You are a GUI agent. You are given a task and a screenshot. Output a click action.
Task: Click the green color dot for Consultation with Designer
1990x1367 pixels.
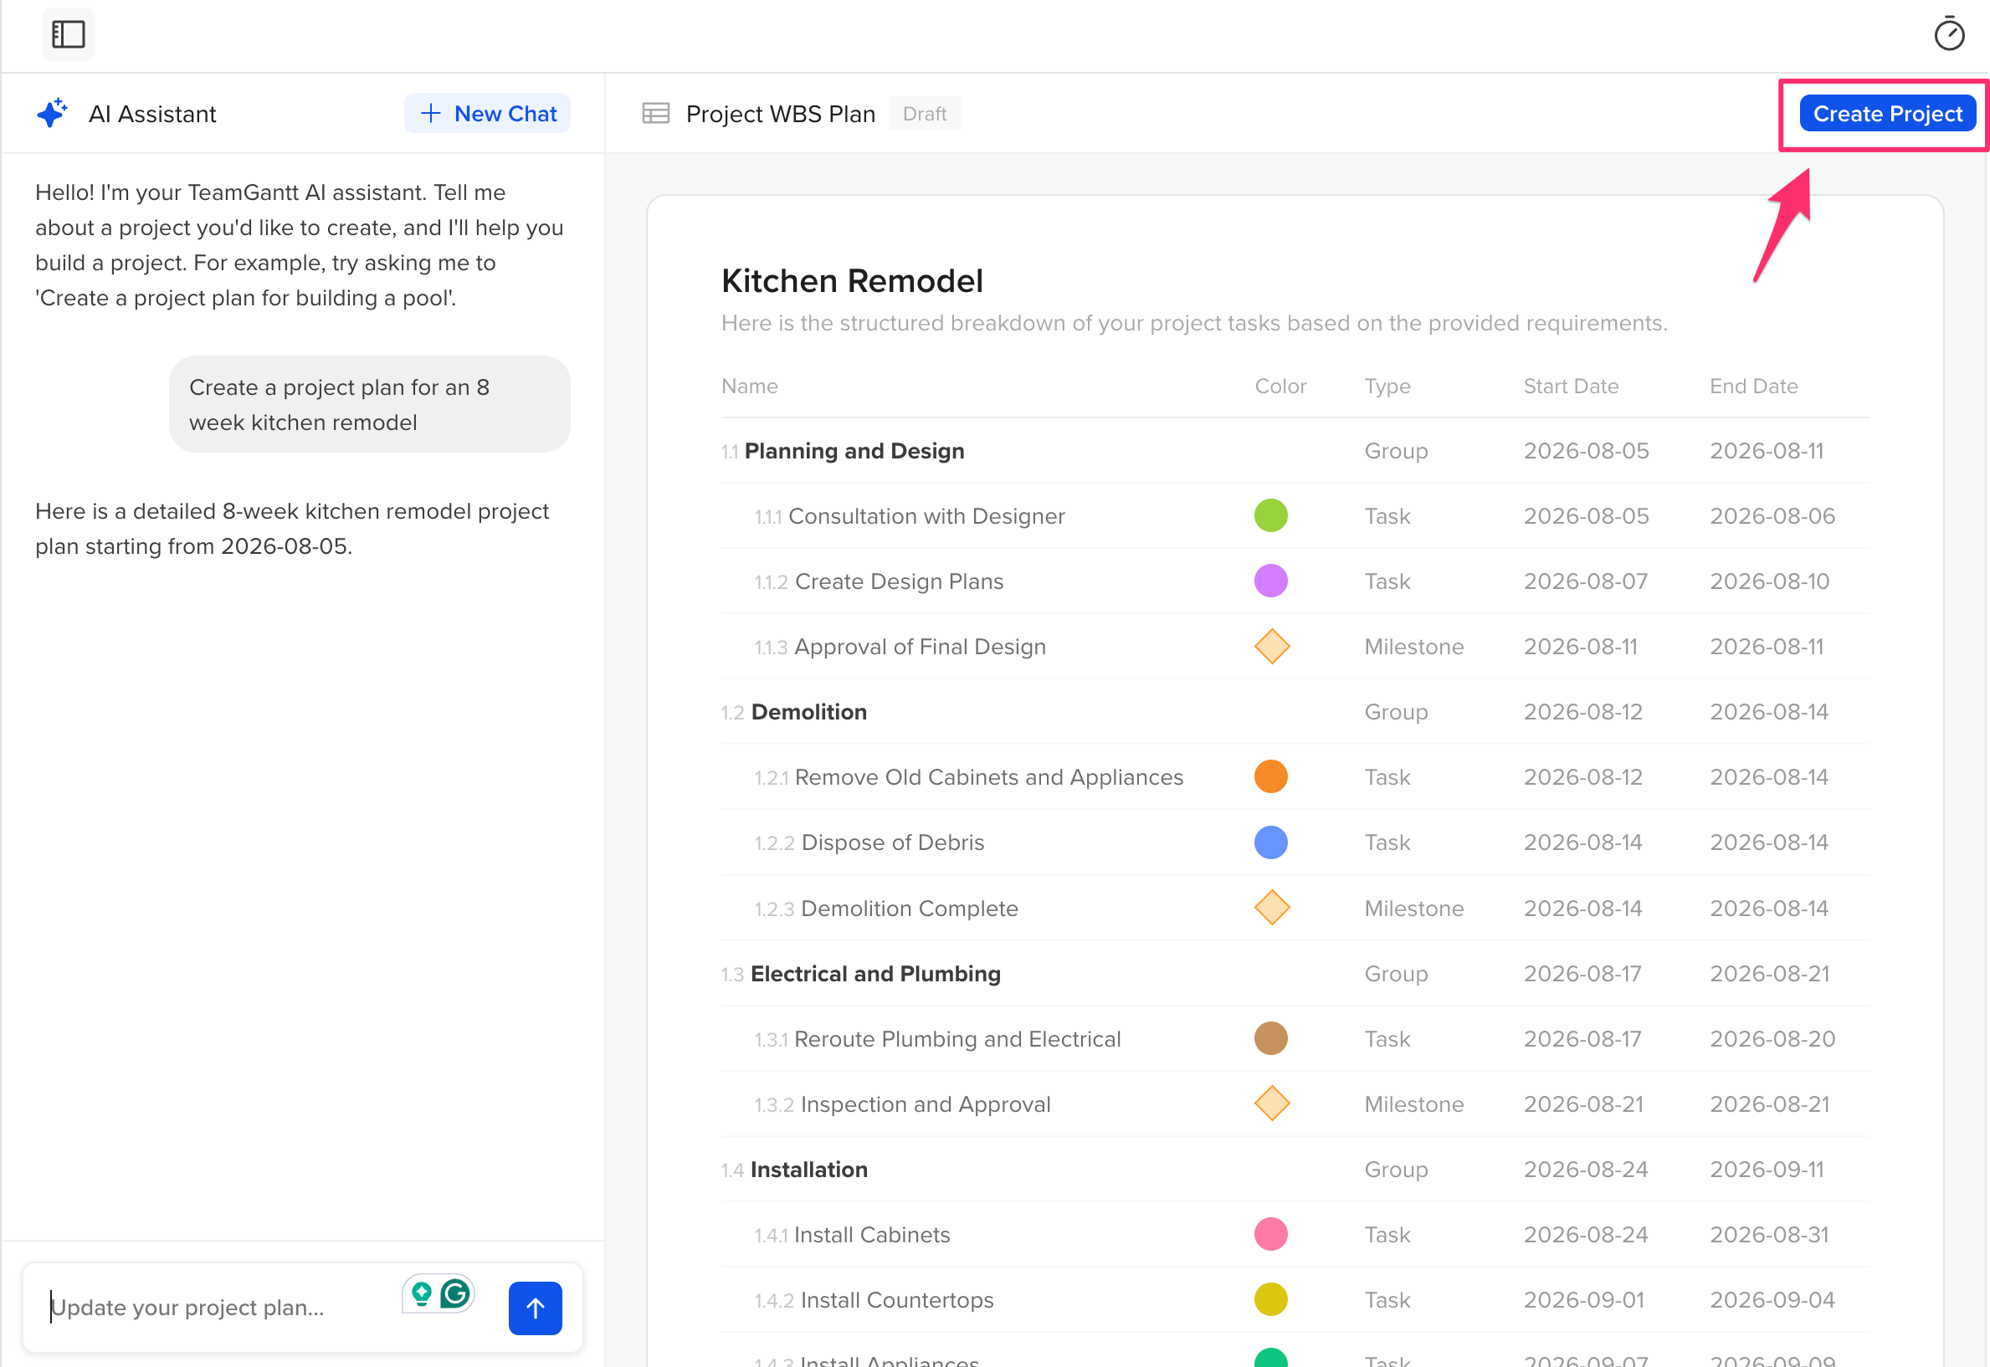(x=1270, y=515)
